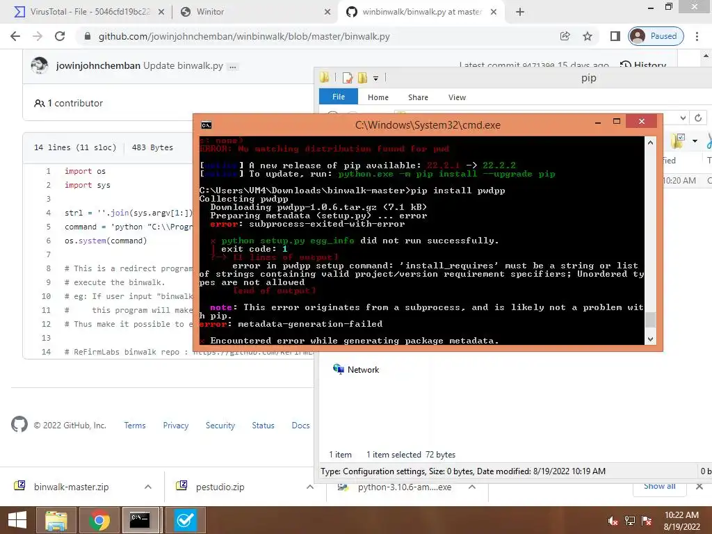Go back in Chrome browser

[x=15, y=36]
